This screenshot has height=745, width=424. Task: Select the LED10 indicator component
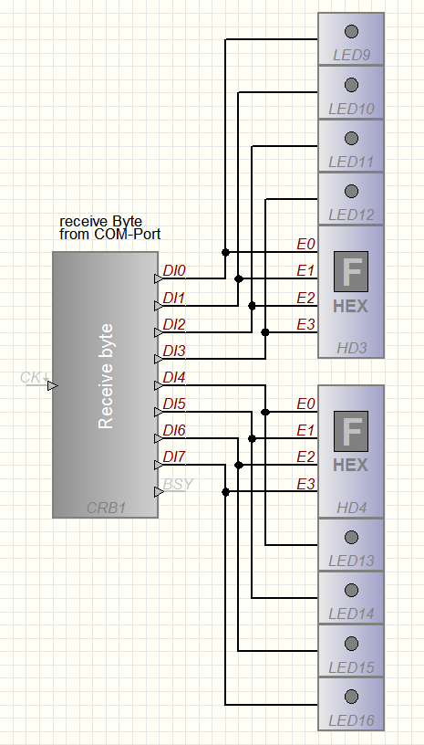click(351, 92)
